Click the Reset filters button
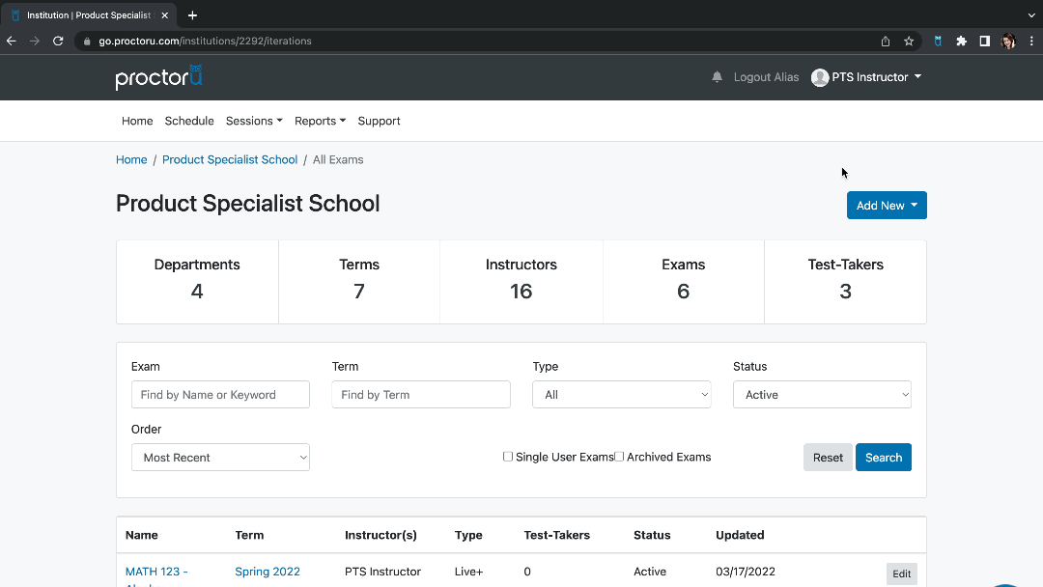Viewport: 1043px width, 587px height. pyautogui.click(x=828, y=458)
